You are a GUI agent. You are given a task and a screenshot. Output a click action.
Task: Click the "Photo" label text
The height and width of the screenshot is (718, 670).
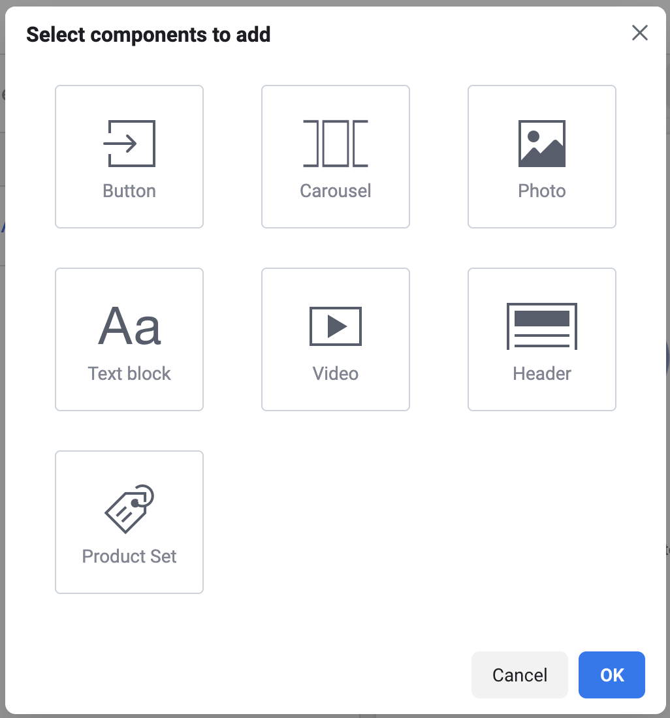tap(542, 191)
